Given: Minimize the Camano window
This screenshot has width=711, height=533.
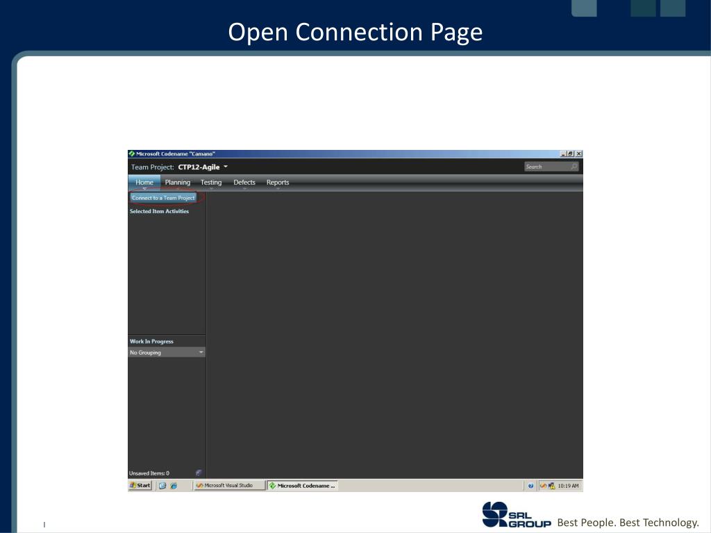Looking at the screenshot, I should click(564, 154).
